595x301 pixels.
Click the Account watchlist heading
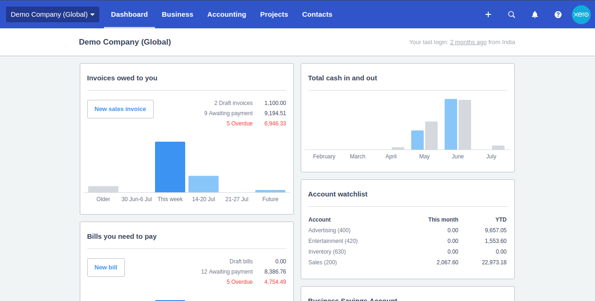tap(337, 194)
